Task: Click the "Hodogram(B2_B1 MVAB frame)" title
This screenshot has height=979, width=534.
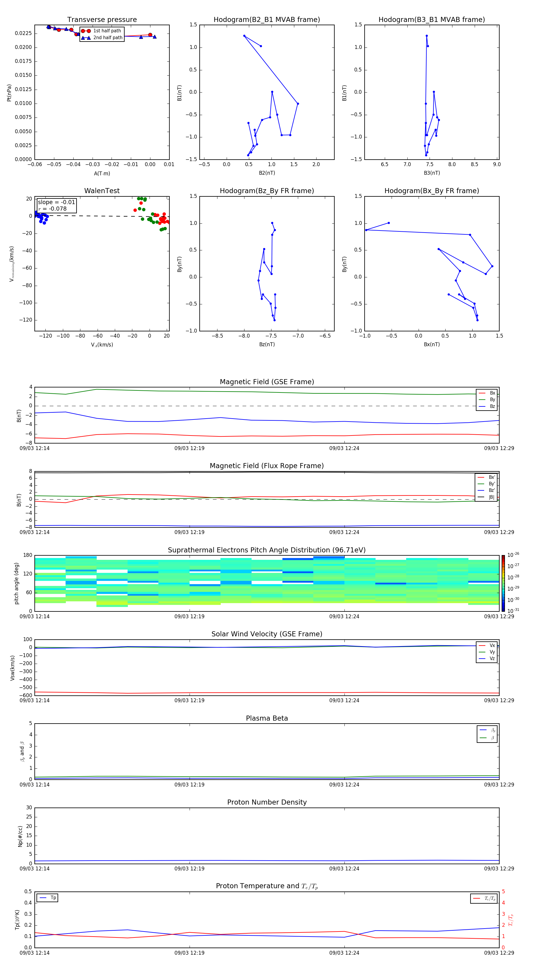Action: coord(267,20)
